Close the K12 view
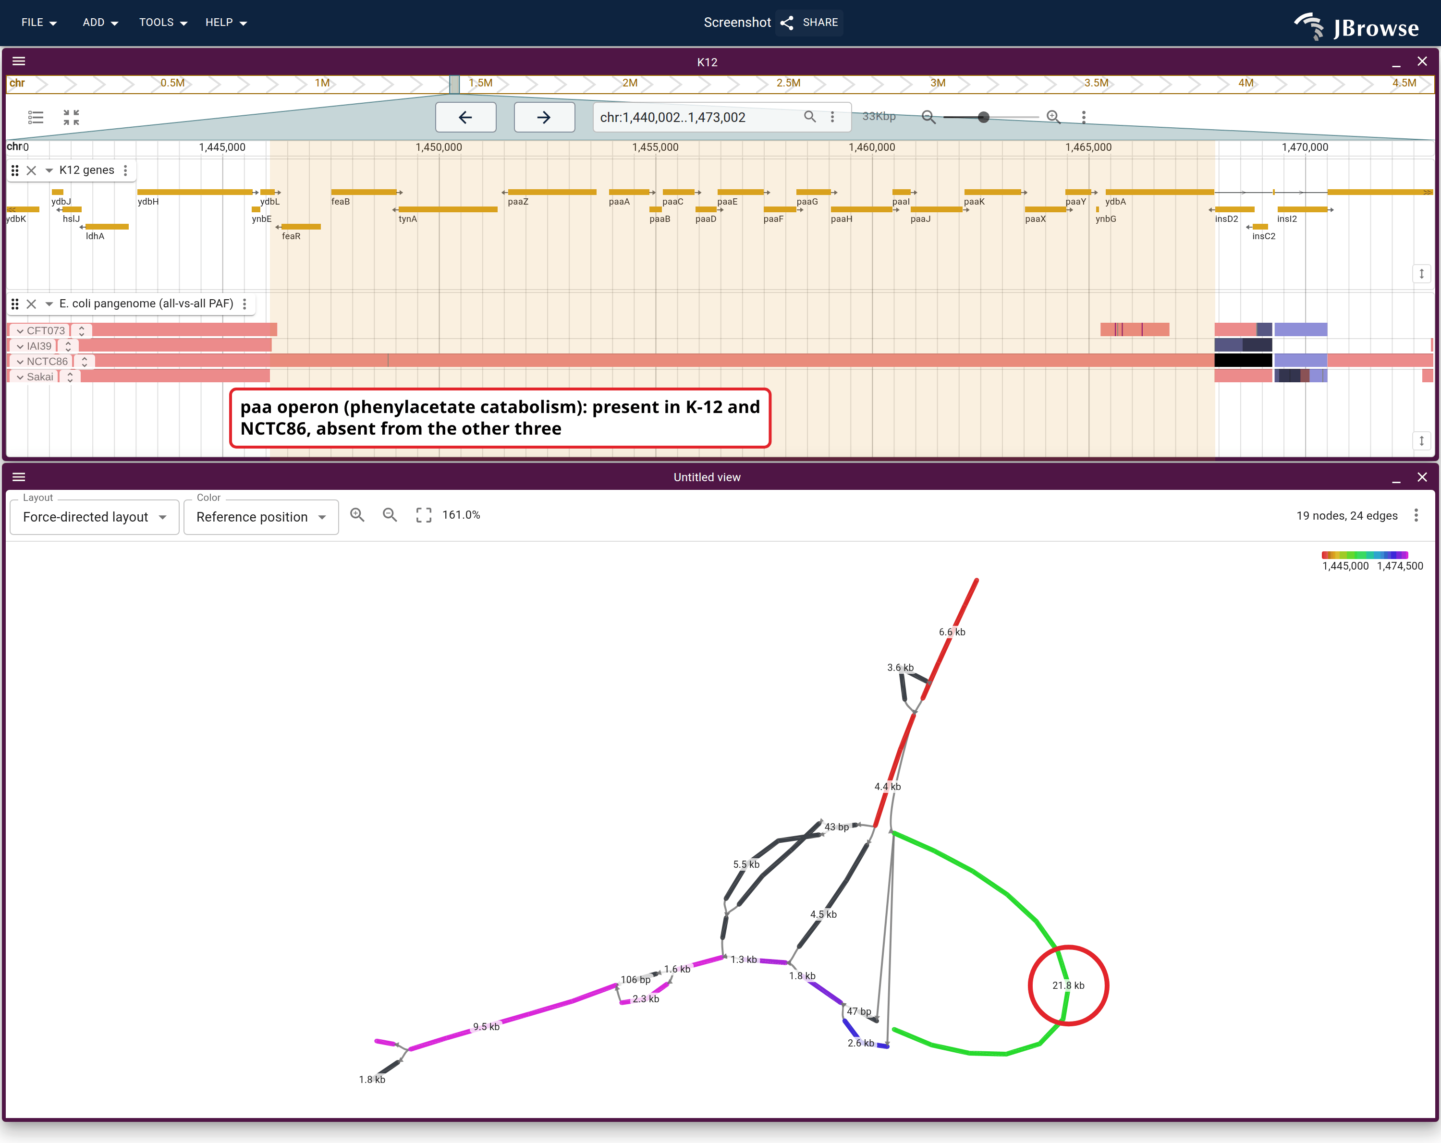This screenshot has width=1441, height=1143. pos(1422,61)
